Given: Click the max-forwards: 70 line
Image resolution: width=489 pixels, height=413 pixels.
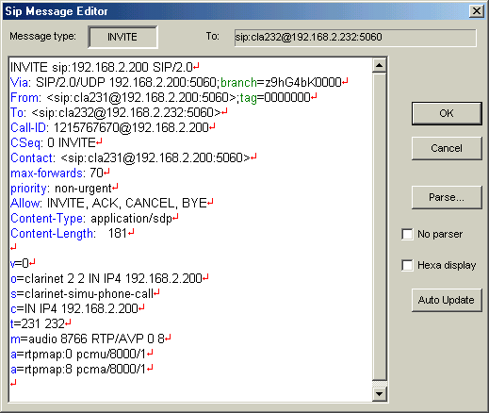Looking at the screenshot, I should click(x=60, y=173).
